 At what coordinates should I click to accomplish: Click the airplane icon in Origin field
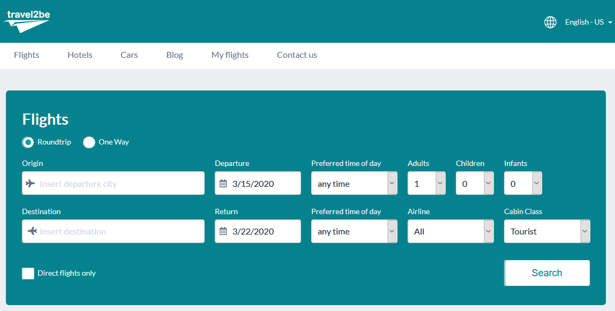(31, 184)
